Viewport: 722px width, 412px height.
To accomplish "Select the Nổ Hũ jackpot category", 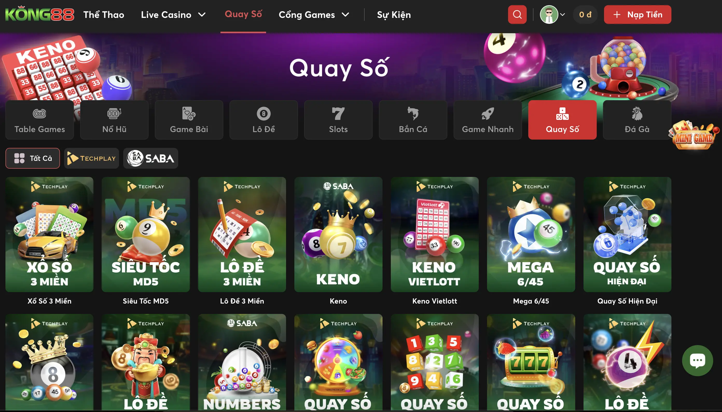I will 114,120.
